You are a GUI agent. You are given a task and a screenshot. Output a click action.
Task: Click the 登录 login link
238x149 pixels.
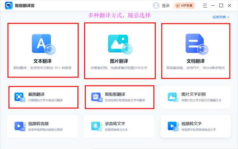click(x=166, y=6)
